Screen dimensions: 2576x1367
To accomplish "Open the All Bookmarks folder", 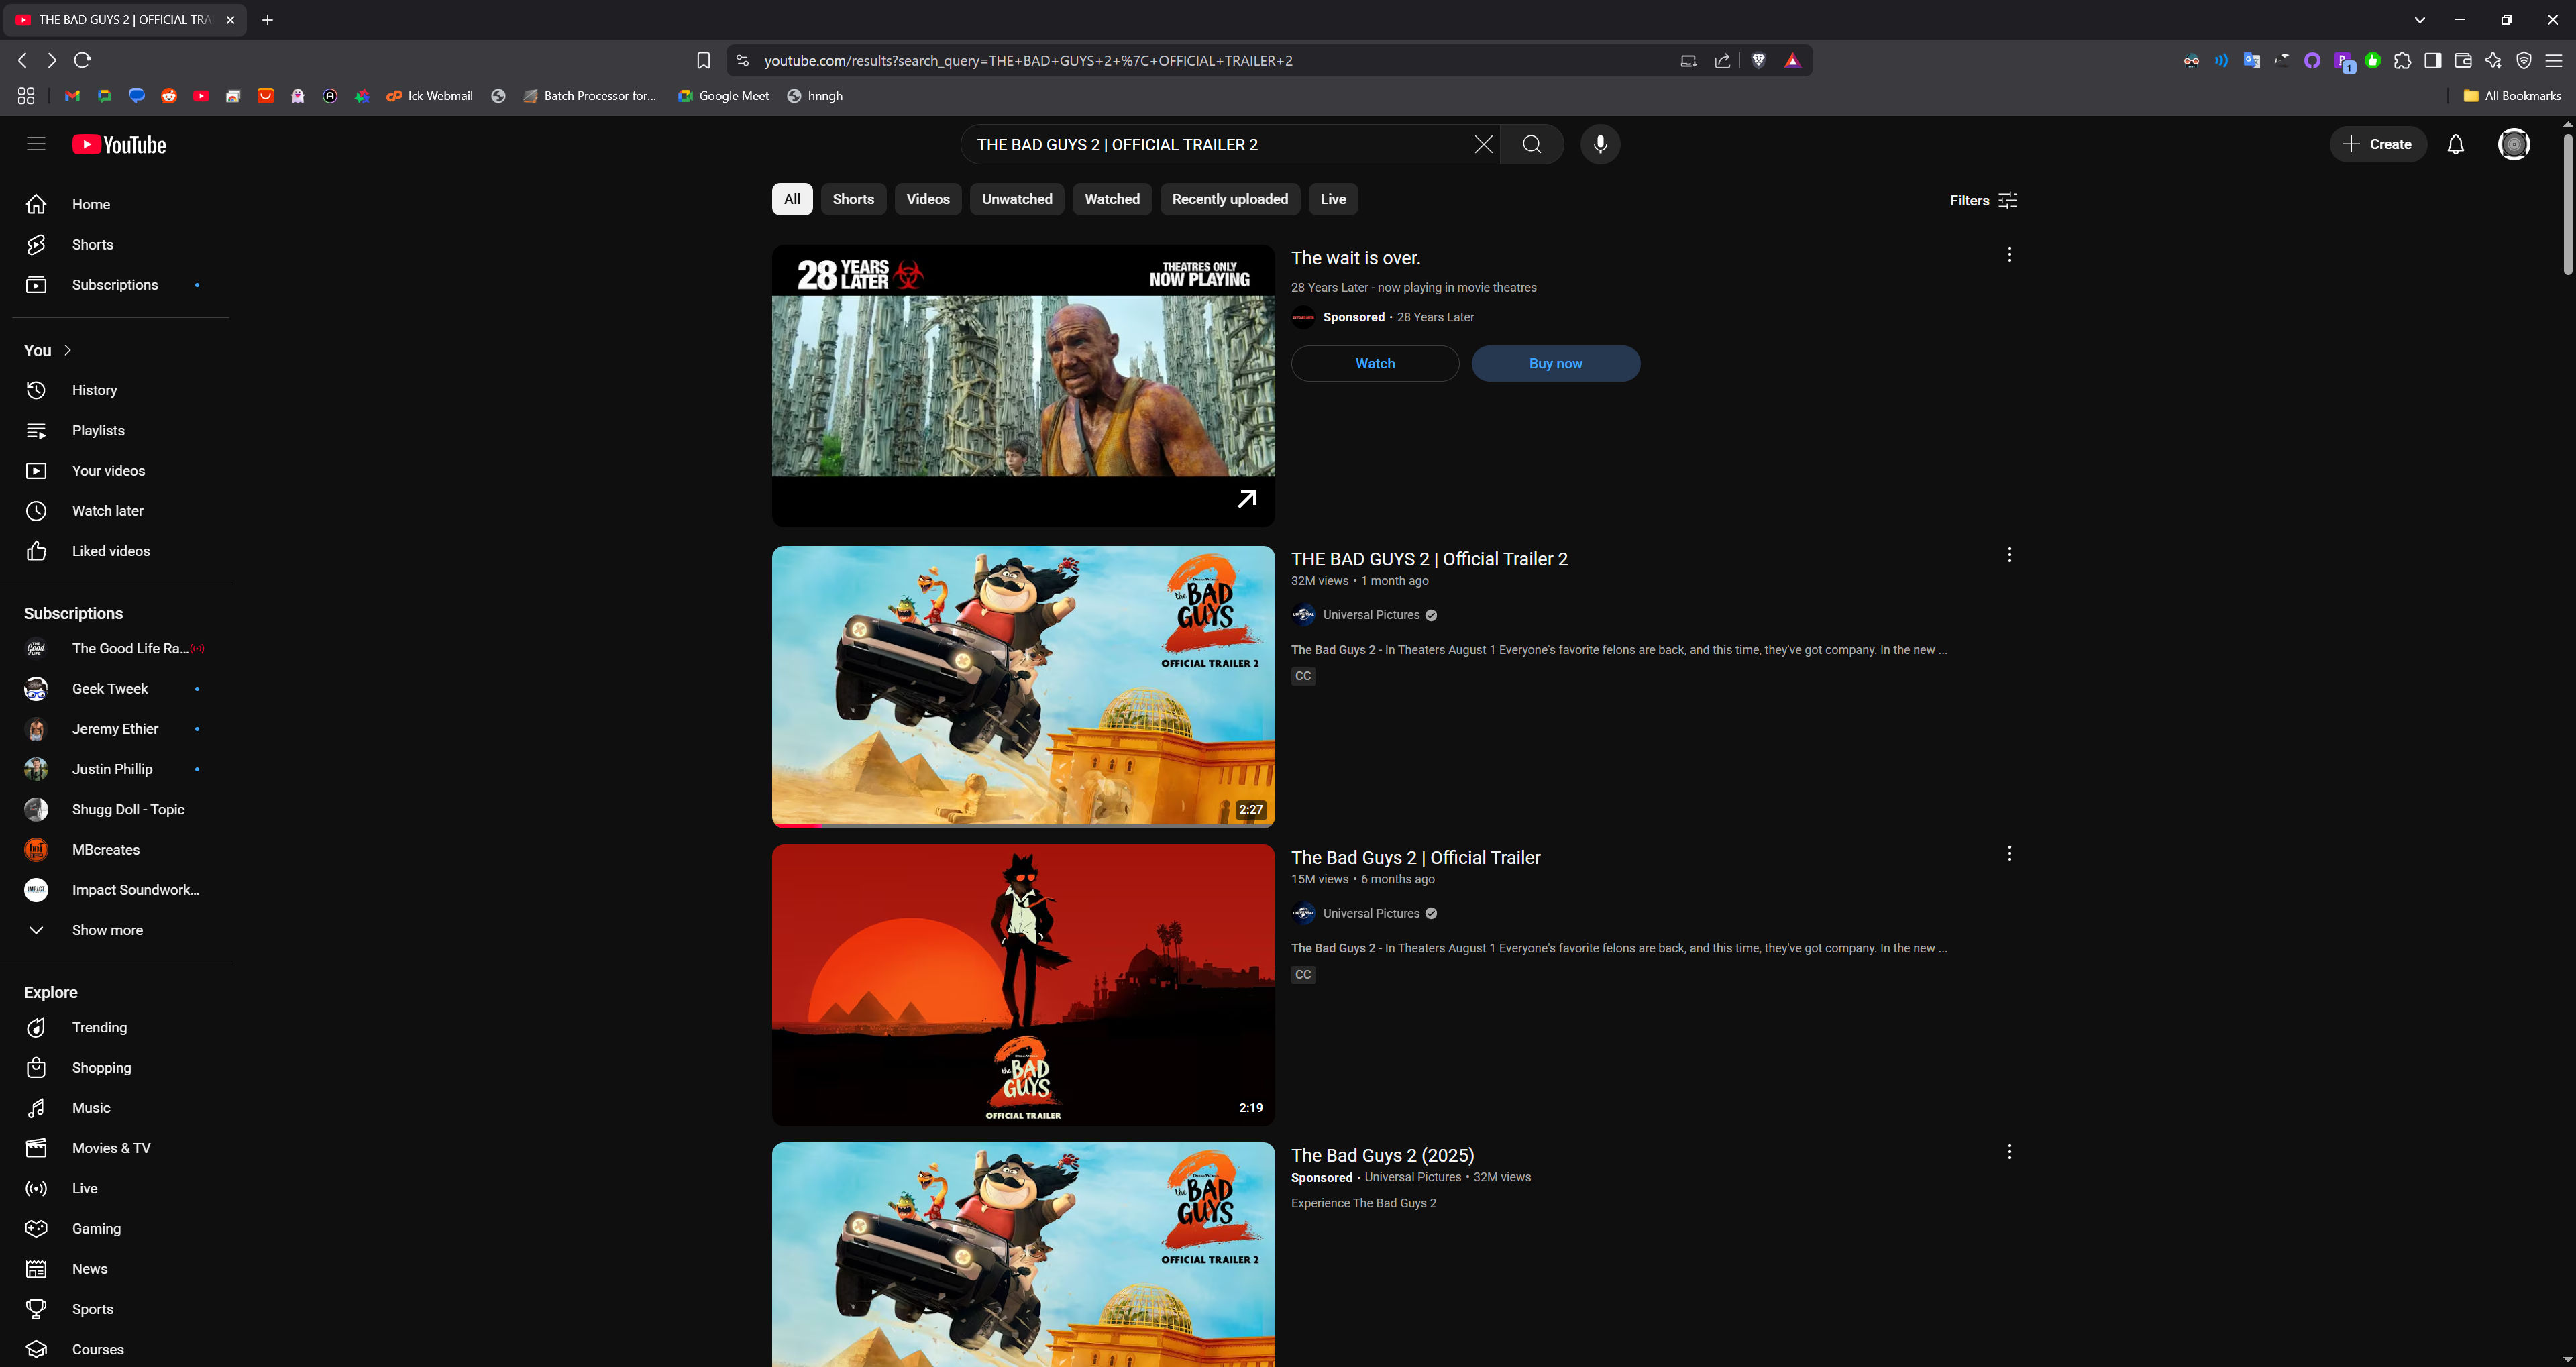I will point(2511,96).
